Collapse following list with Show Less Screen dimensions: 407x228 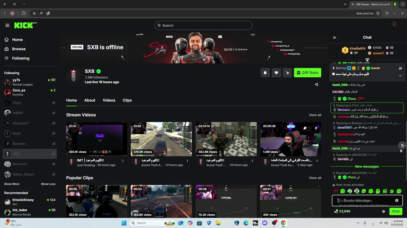click(48, 184)
